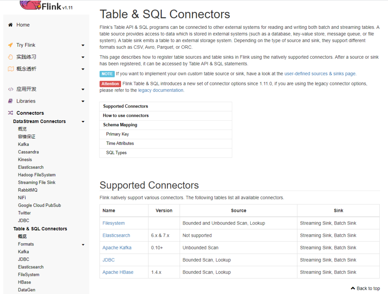The height and width of the screenshot is (294, 388).
Task: Expand the Libraries menu arrow
Action: point(83,101)
